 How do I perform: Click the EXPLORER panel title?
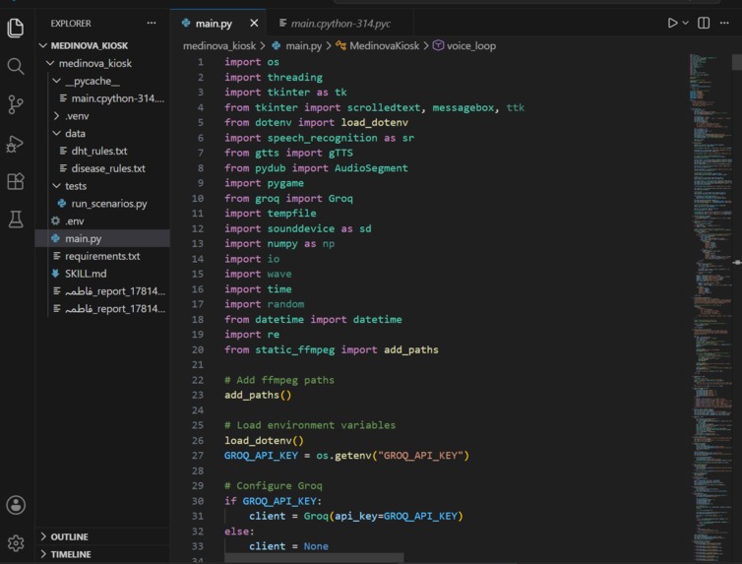click(x=71, y=24)
